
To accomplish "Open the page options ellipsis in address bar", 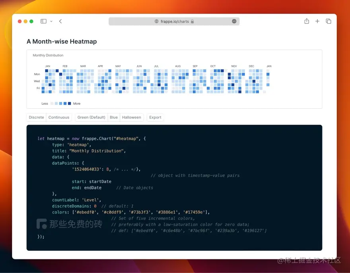I will pos(234,21).
